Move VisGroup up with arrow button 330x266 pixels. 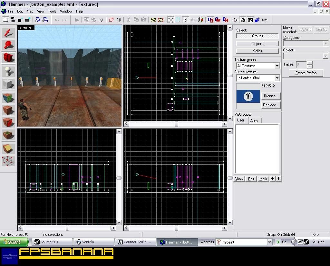(273, 179)
